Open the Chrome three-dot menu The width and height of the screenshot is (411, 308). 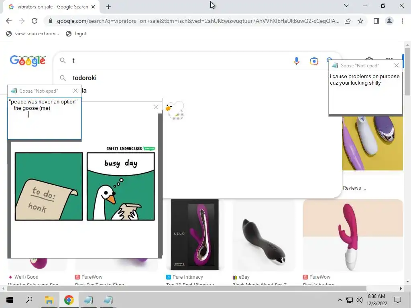tap(402, 21)
